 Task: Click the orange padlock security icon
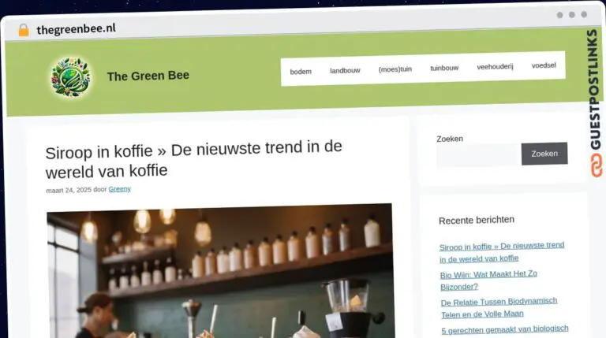pos(24,30)
